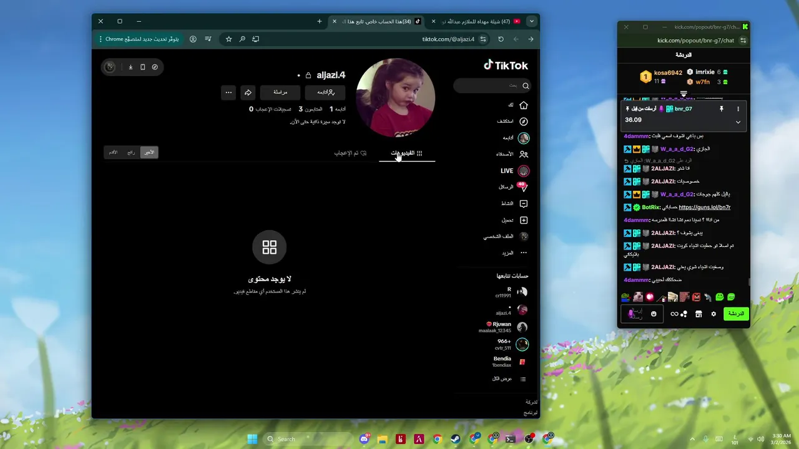The width and height of the screenshot is (799, 449).
Task: Go to TikTok Home (لك) icon
Action: (x=524, y=105)
